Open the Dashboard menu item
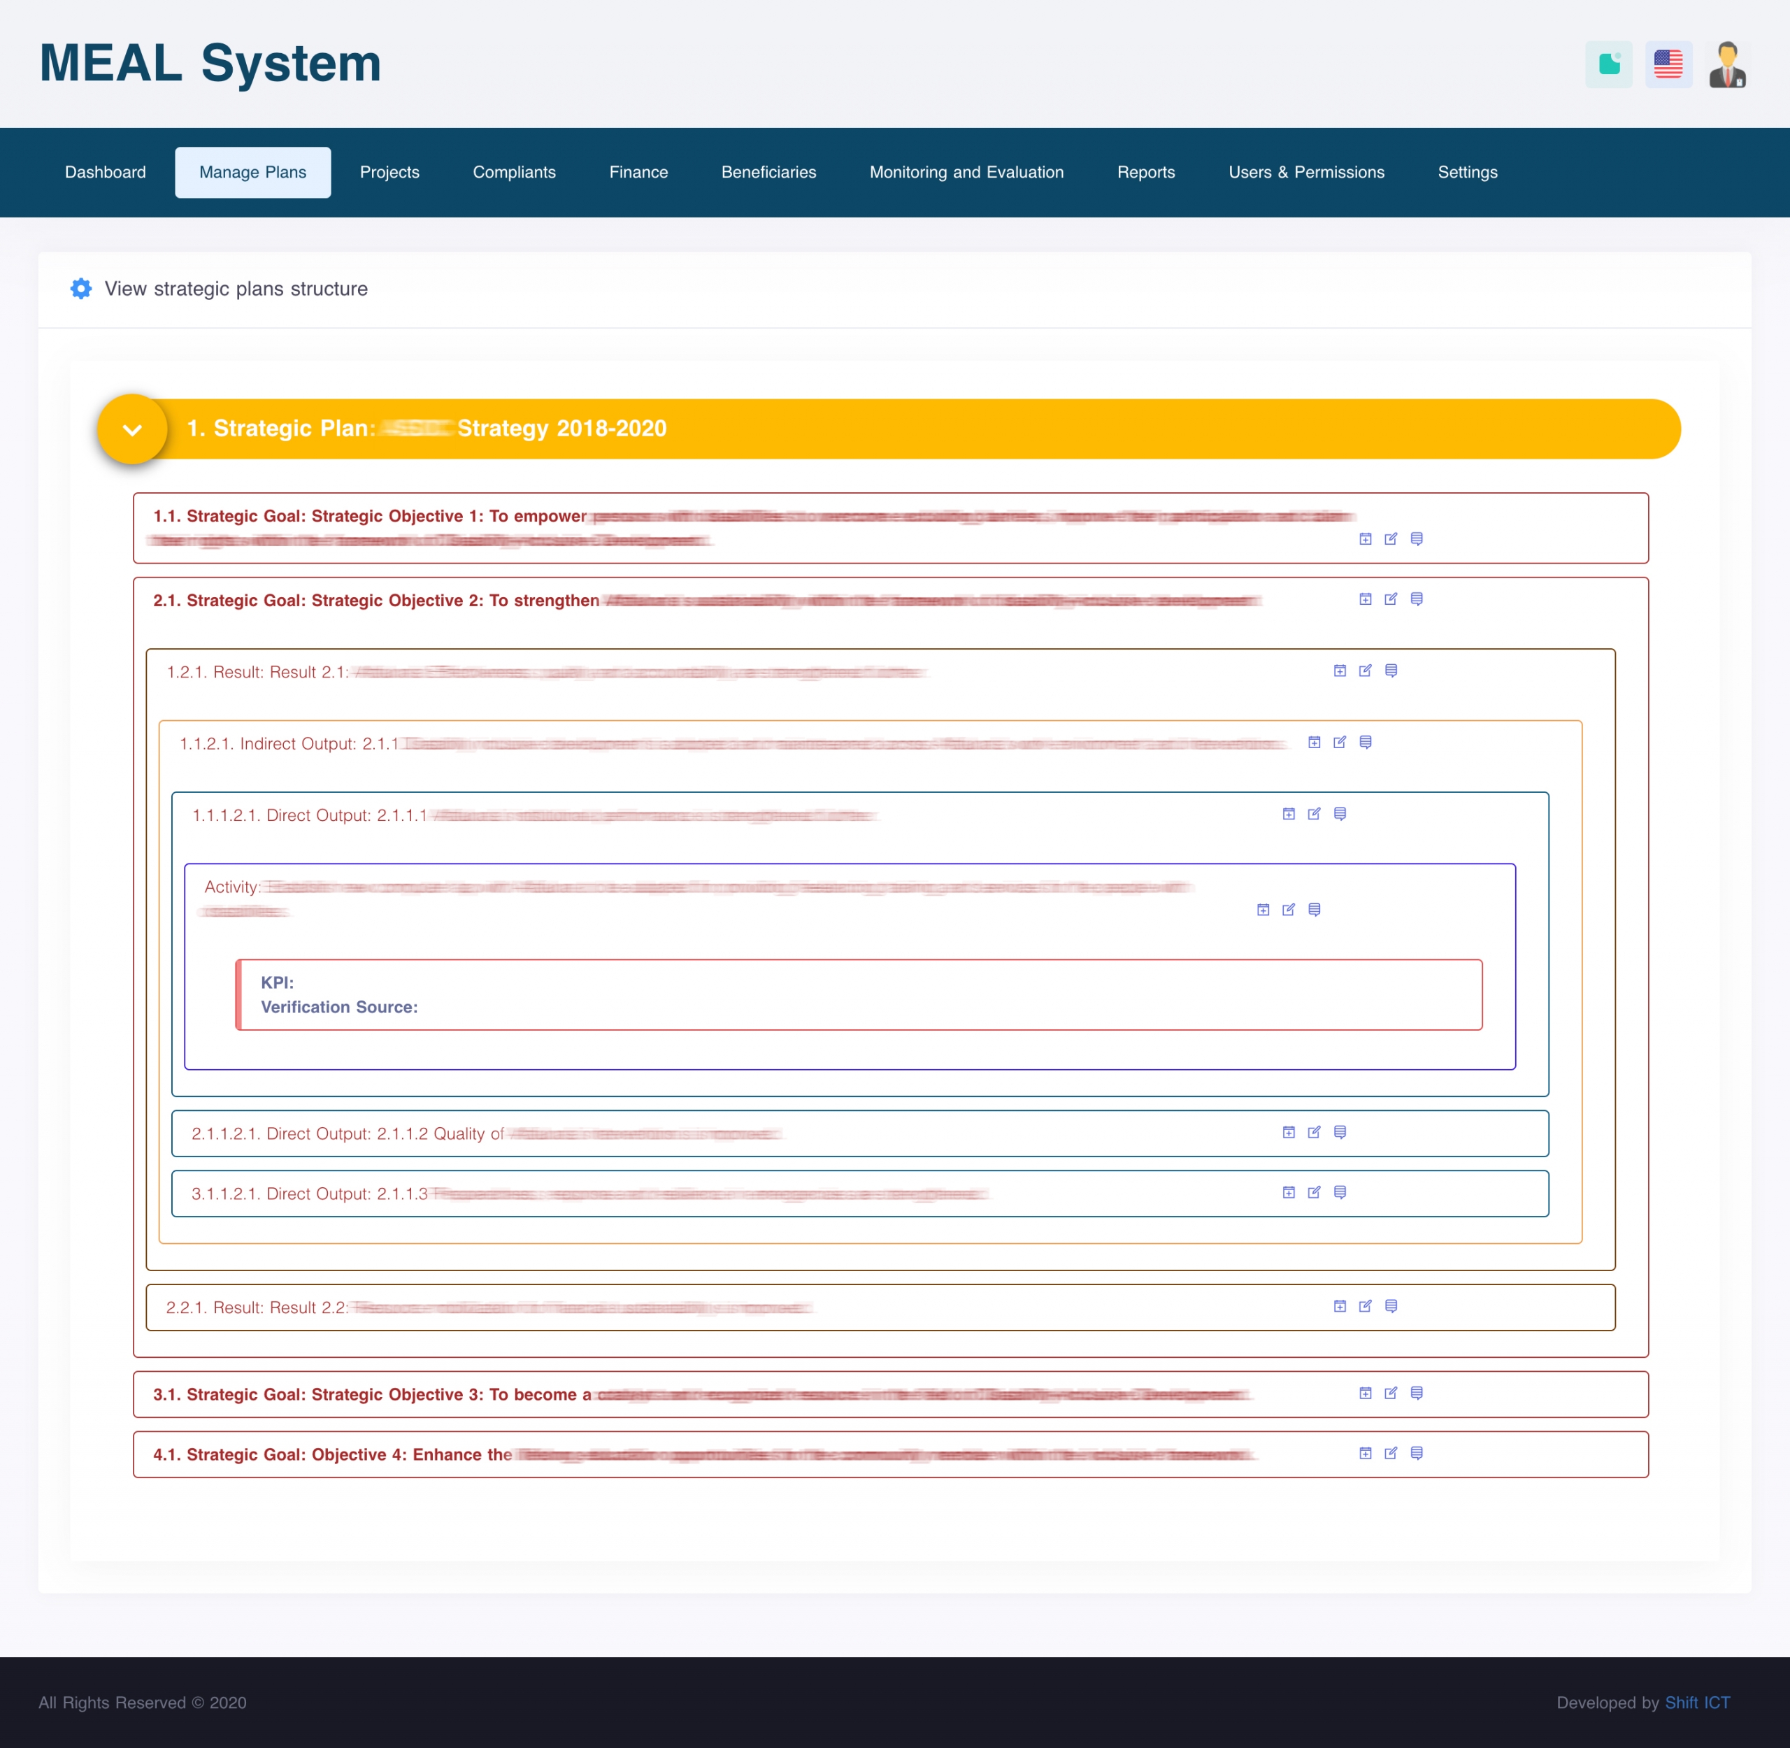 (x=106, y=173)
